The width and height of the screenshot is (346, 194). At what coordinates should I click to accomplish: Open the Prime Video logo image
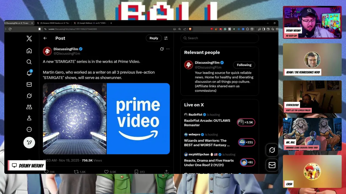coord(138,119)
